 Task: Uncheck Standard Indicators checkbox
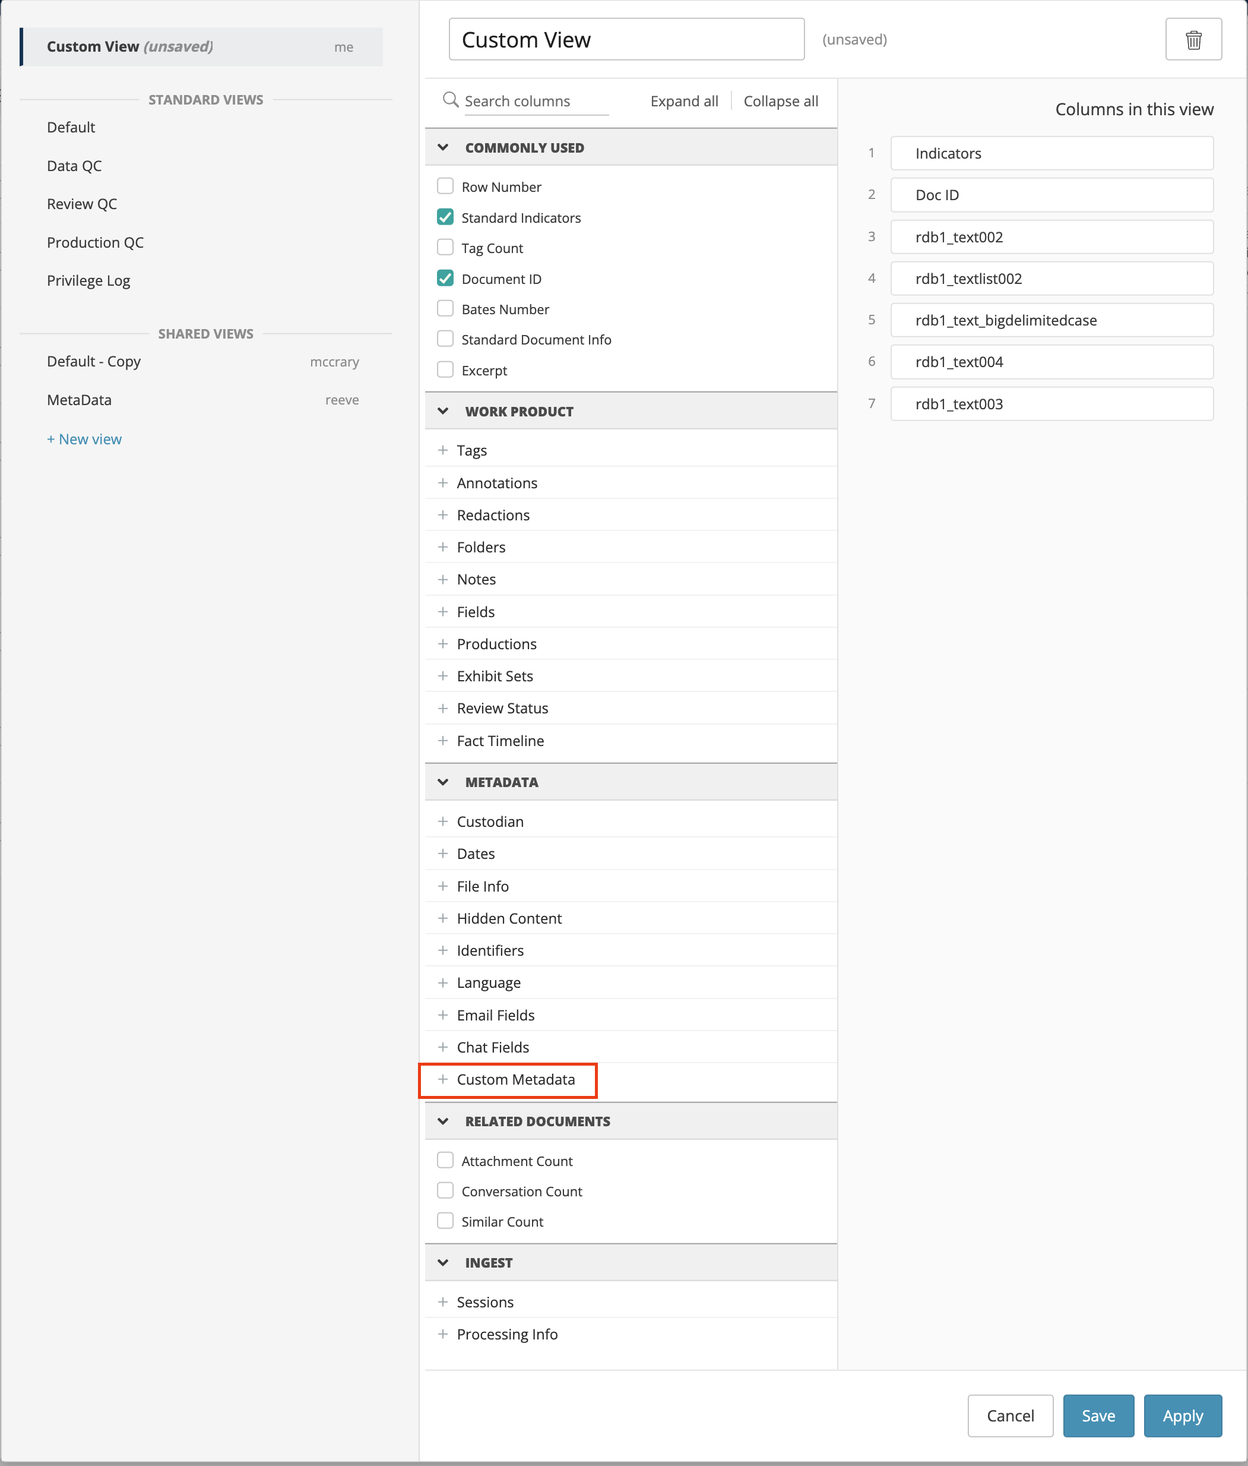point(445,217)
